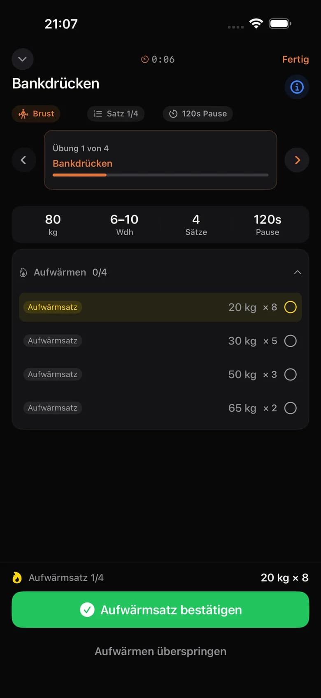Mark the 50 kg × 3 warm-up set done

pyautogui.click(x=291, y=374)
